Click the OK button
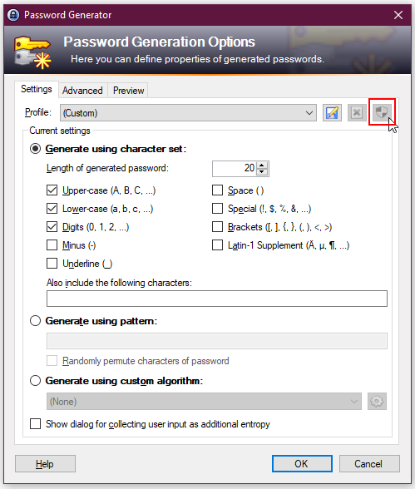 [x=302, y=464]
